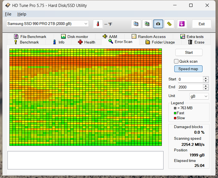Increase the Start value with up arrow
The image size is (218, 178).
pos(206,78)
